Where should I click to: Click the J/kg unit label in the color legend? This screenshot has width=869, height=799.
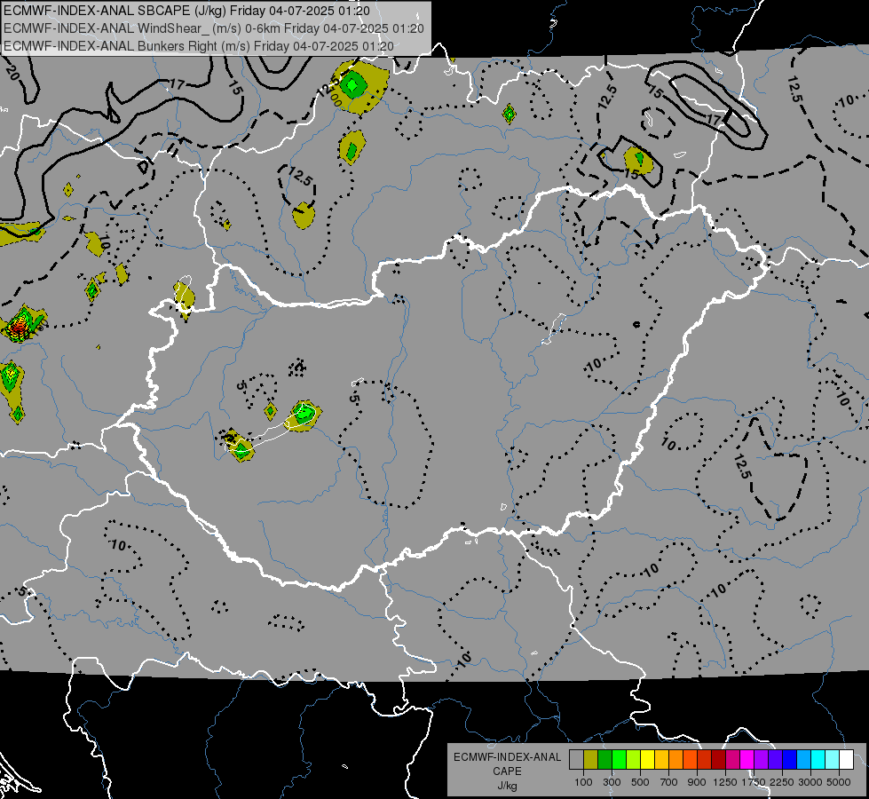[x=507, y=786]
